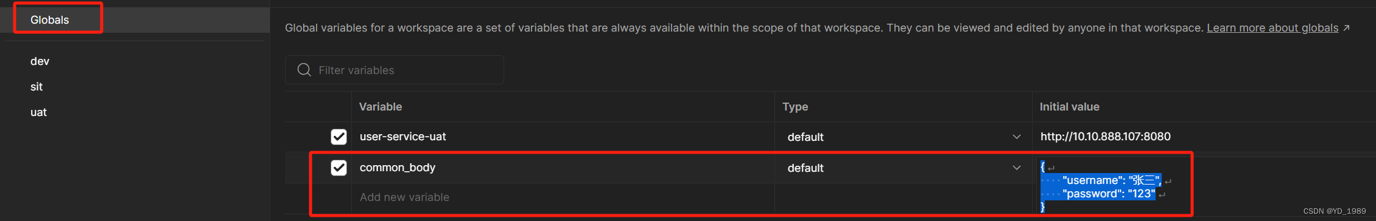The width and height of the screenshot is (1376, 221).
Task: Open Learn more about globals link
Action: tap(1272, 28)
